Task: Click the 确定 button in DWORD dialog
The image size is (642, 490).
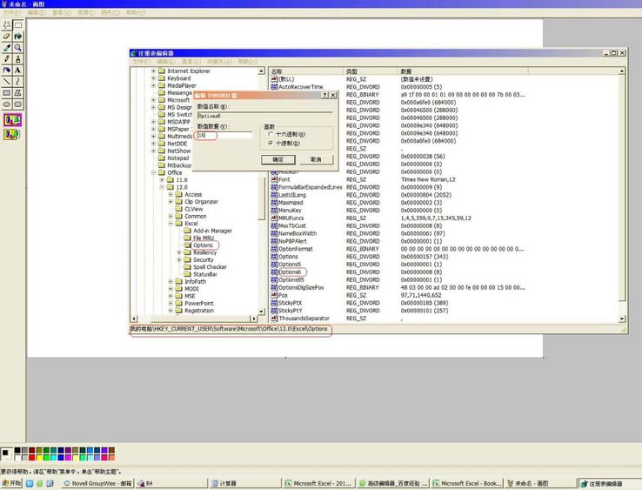Action: pos(278,159)
